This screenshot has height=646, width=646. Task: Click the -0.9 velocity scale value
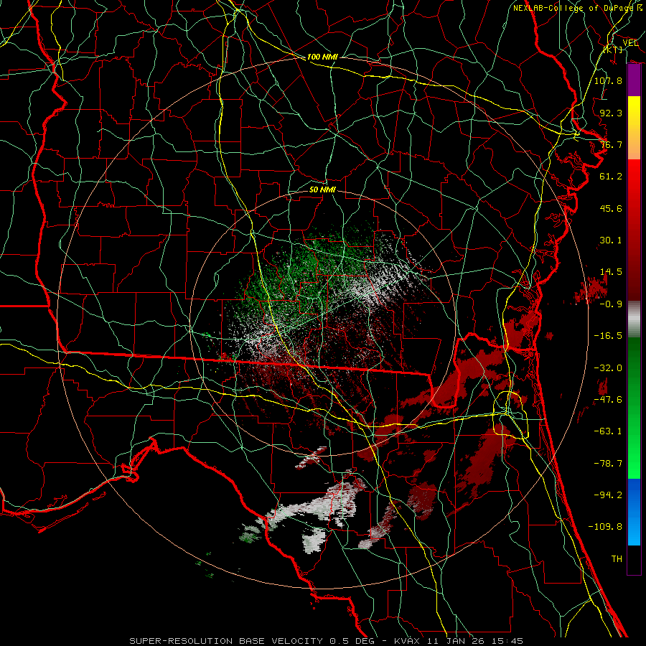611,304
